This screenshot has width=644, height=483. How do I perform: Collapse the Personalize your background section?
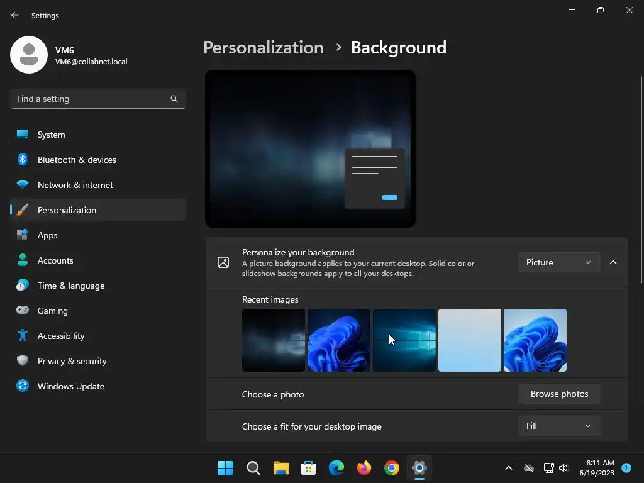pyautogui.click(x=613, y=262)
